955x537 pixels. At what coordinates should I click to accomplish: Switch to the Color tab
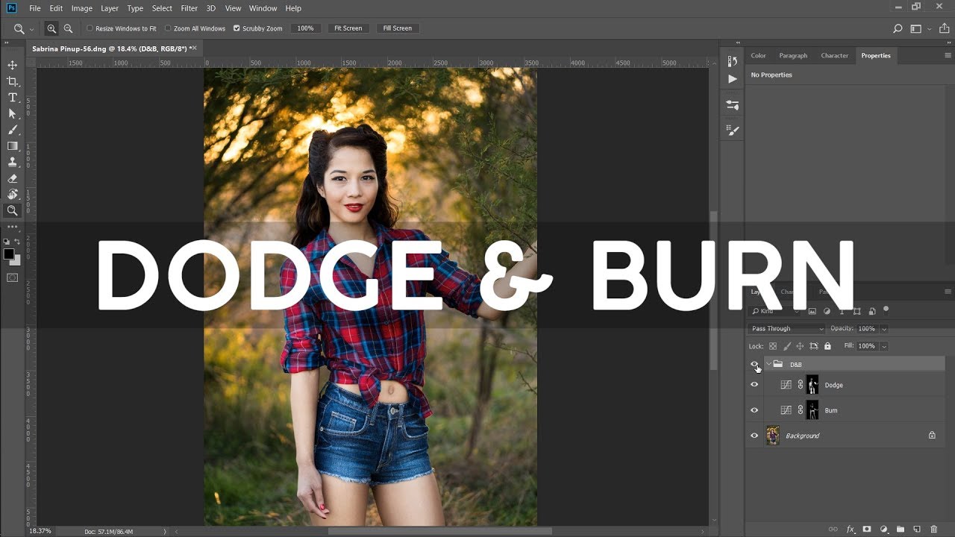coord(758,55)
